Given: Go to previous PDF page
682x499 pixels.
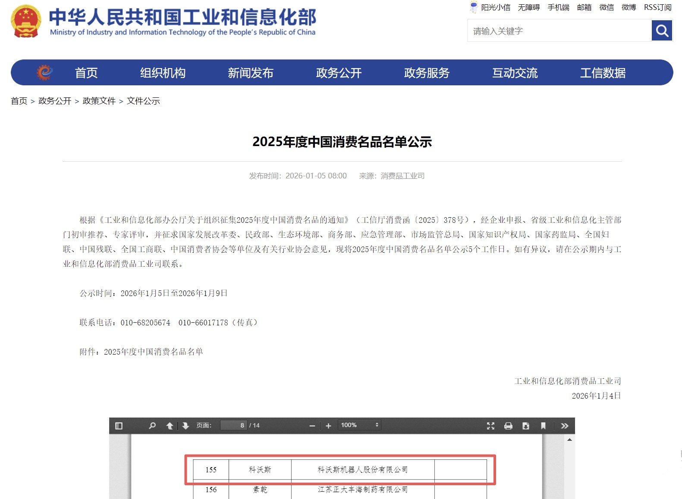Looking at the screenshot, I should point(170,426).
